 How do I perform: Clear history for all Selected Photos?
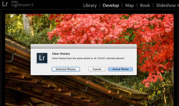[66, 69]
